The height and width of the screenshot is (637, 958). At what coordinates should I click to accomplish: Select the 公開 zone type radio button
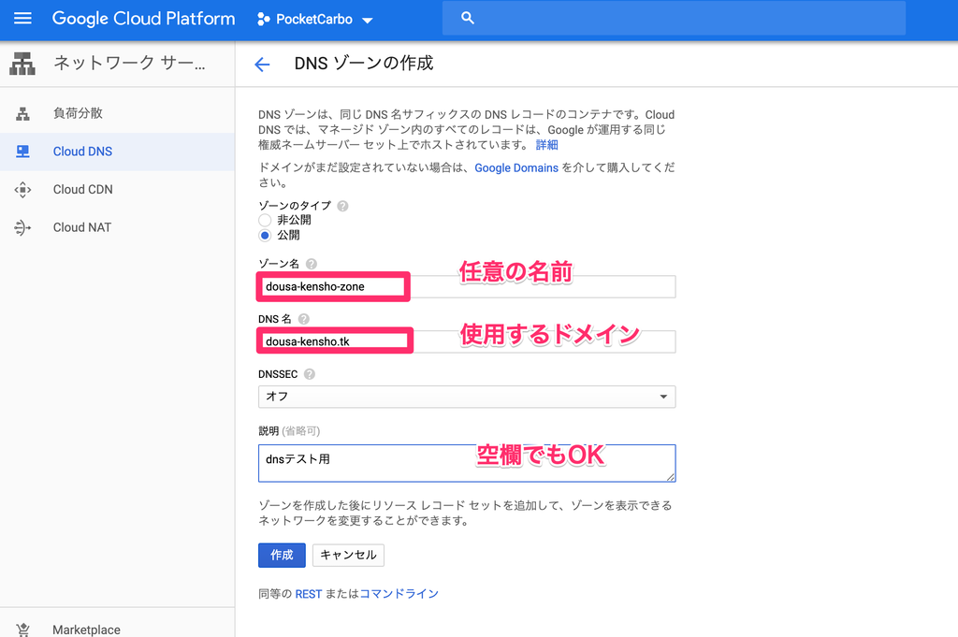(264, 236)
